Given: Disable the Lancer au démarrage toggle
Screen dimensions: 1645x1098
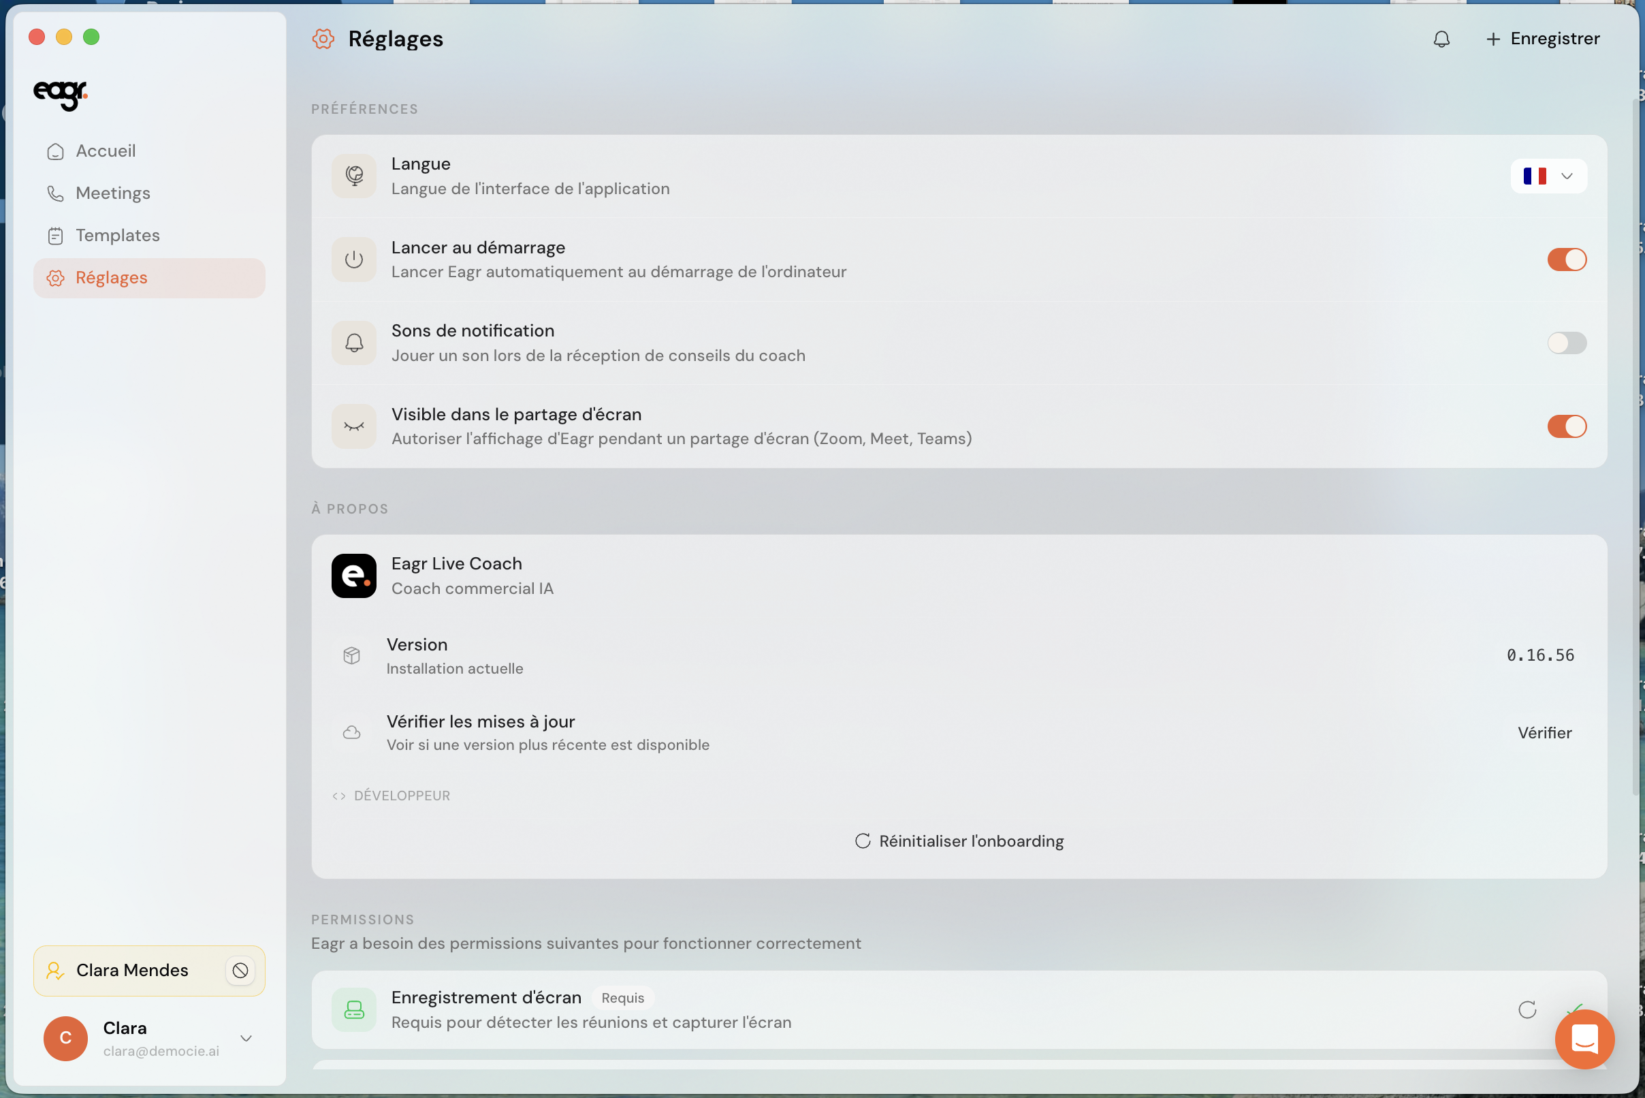Looking at the screenshot, I should pyautogui.click(x=1567, y=260).
